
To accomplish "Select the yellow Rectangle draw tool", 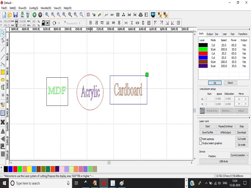I will pos(3,72).
